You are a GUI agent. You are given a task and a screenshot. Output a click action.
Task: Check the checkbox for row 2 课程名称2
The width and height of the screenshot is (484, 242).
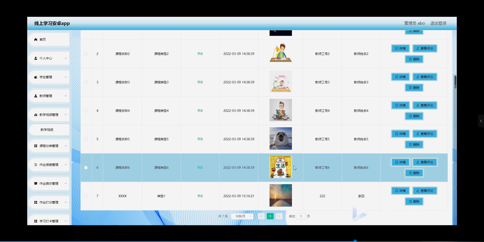[86, 54]
